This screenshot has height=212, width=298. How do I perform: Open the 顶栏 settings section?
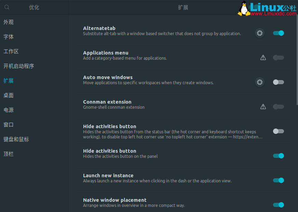[x=9, y=154]
